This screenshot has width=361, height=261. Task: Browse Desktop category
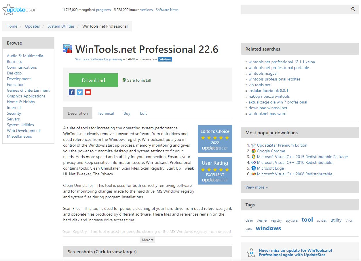14,73
